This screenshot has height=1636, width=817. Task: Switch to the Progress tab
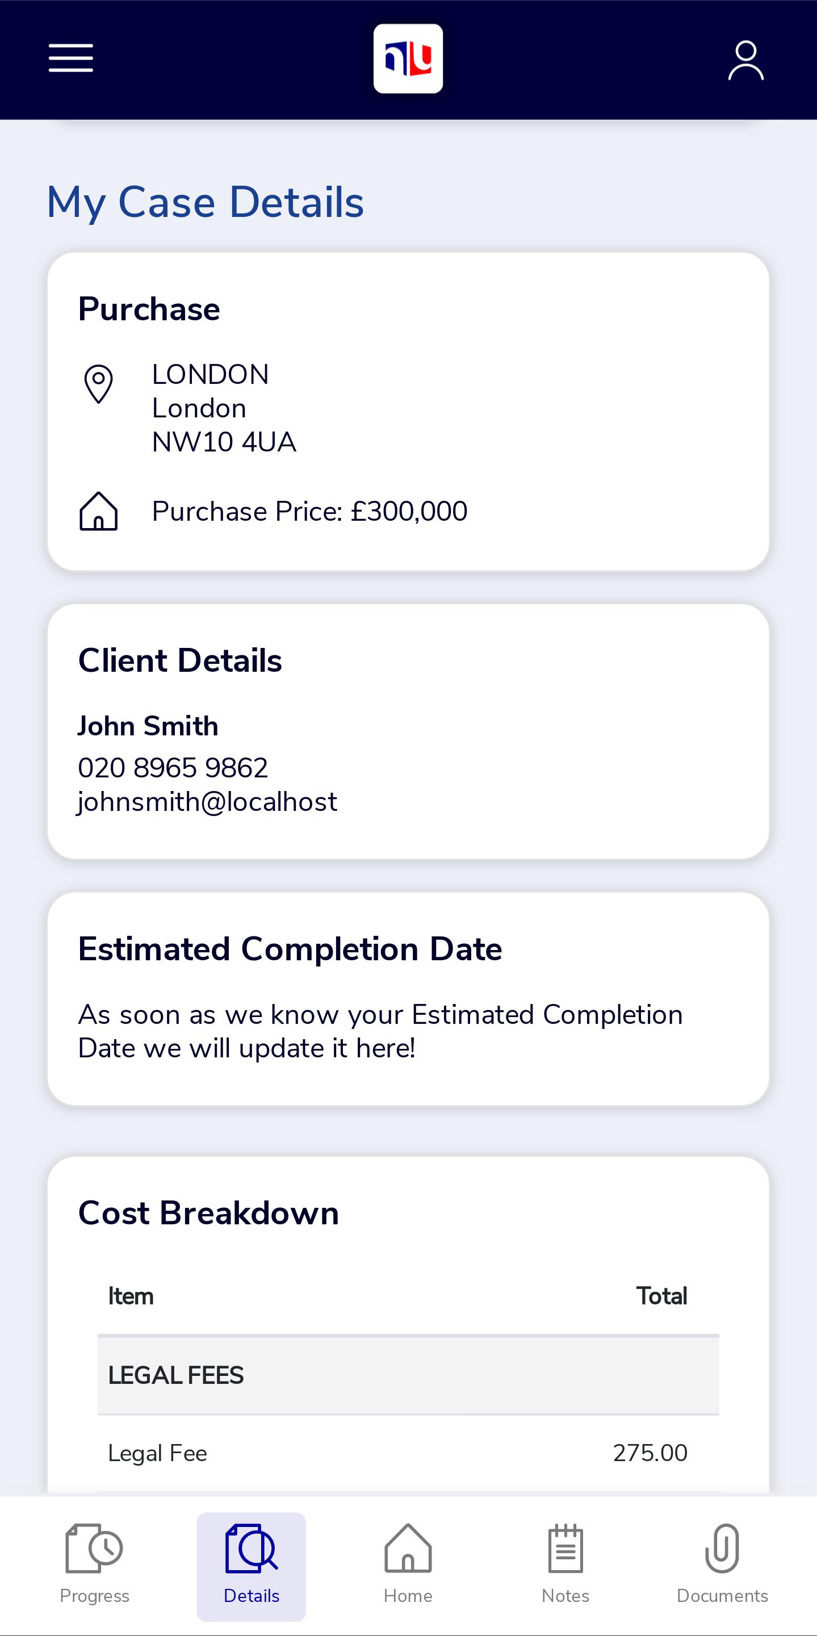(95, 1566)
